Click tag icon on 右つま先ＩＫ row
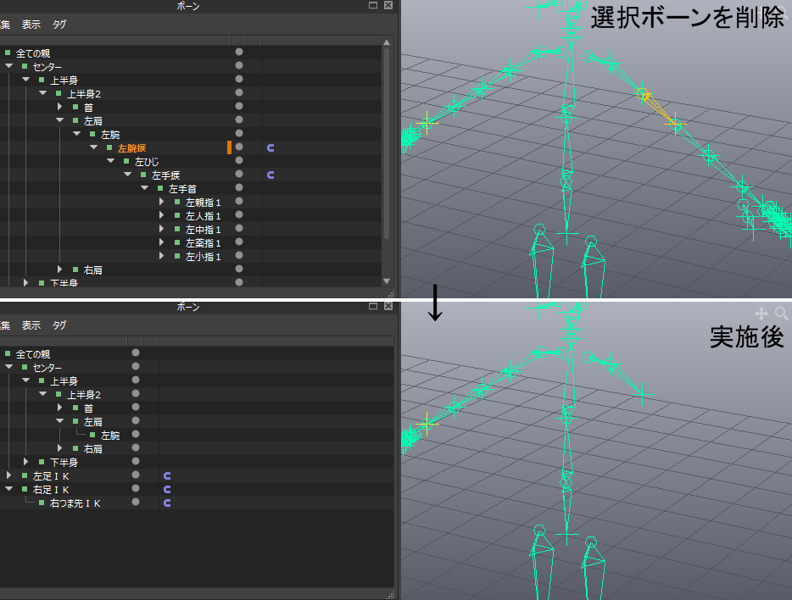Image resolution: width=792 pixels, height=600 pixels. coord(167,503)
